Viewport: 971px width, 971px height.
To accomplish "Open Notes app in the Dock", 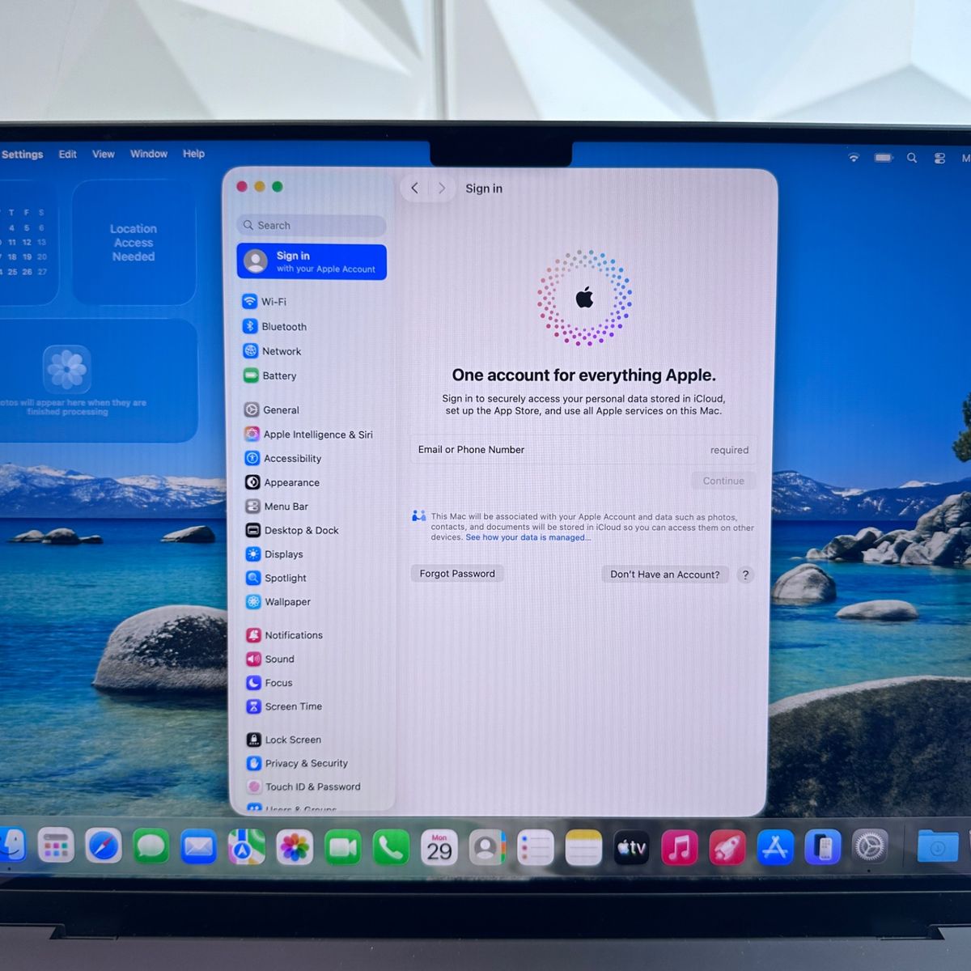I will tap(583, 848).
